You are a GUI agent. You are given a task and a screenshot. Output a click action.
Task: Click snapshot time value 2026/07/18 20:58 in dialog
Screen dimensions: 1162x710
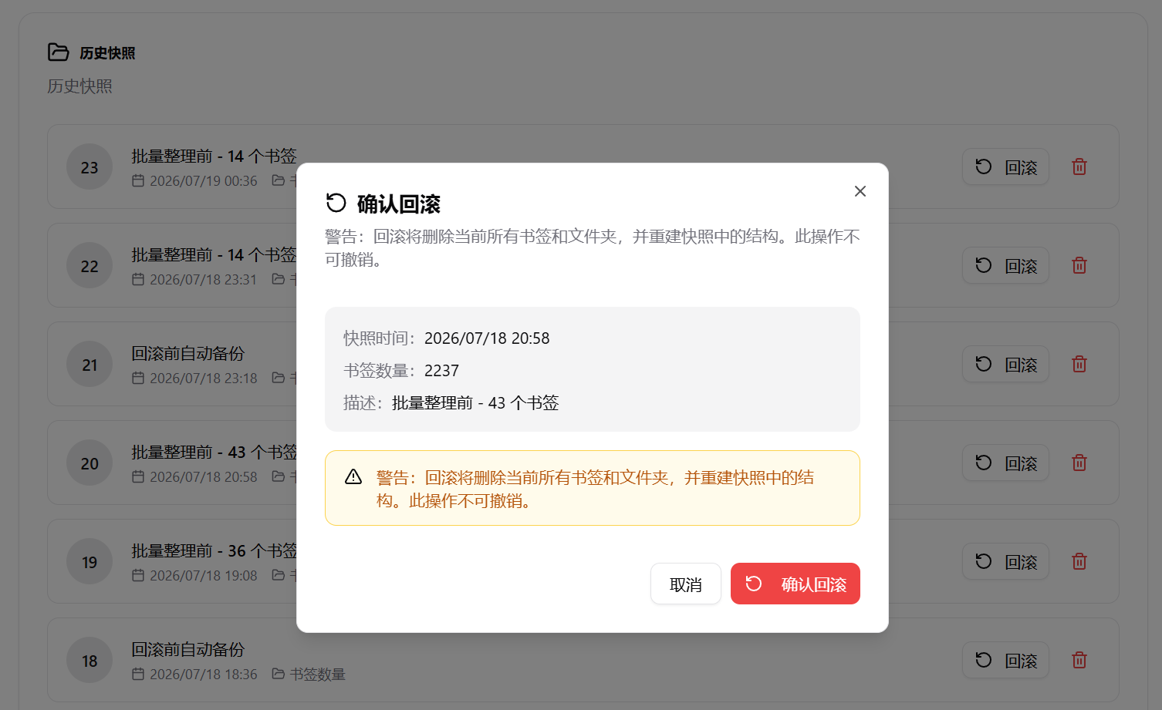487,338
